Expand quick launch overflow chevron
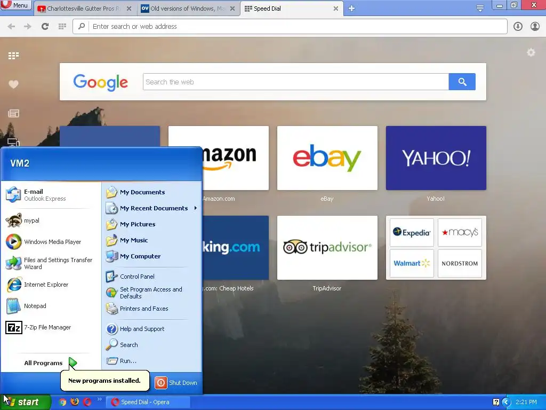Screen dimensions: 546x410 100,399
